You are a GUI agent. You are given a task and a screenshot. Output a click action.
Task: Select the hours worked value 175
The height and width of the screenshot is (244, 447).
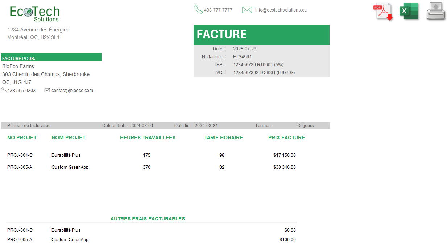pos(146,155)
